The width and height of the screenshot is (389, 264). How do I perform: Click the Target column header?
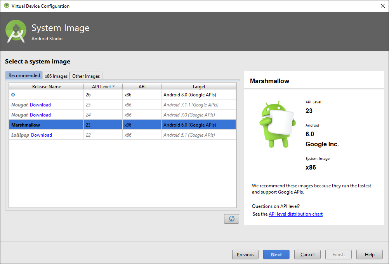click(198, 86)
